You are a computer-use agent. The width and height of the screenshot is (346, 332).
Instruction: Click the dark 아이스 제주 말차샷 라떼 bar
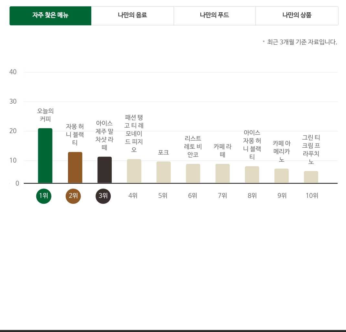pos(105,170)
